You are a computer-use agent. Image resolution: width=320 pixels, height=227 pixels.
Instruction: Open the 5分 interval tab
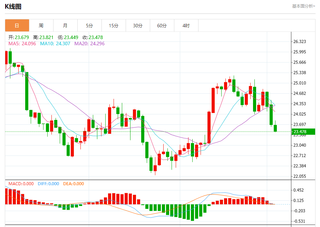pos(89,26)
